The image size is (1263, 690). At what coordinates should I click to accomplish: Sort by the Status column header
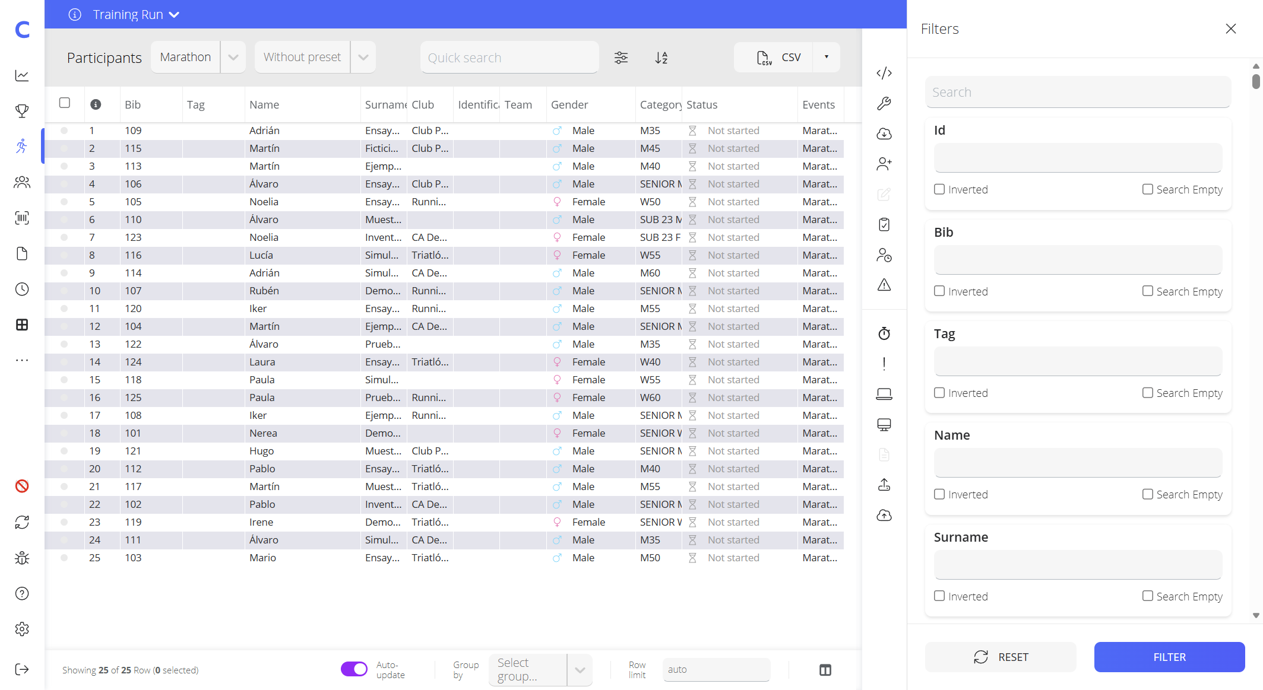(702, 104)
